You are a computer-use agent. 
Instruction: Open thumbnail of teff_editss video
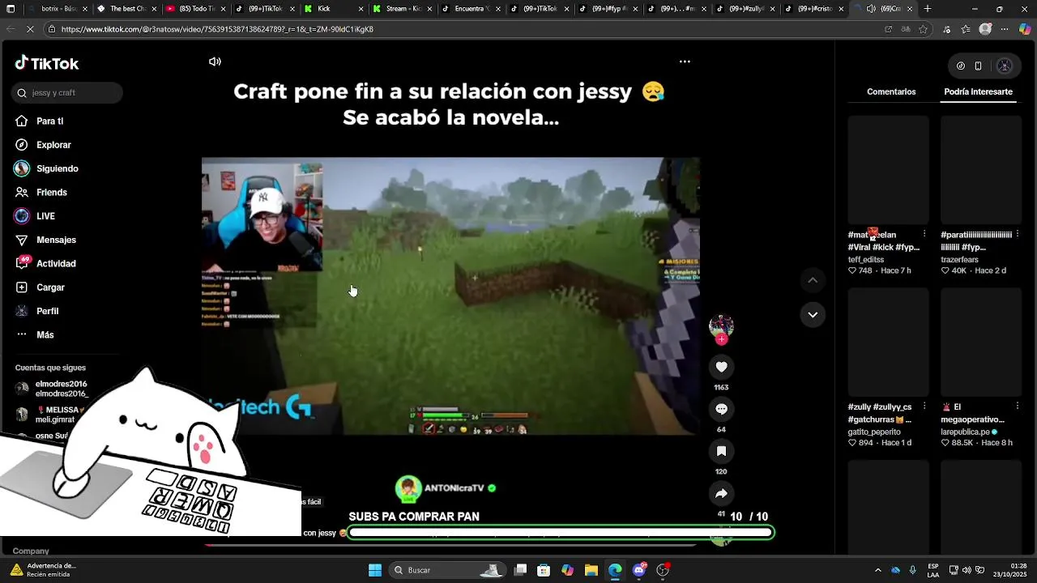[x=889, y=170]
